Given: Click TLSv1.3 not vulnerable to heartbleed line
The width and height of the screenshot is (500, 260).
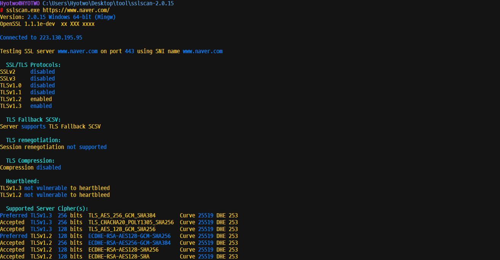Looking at the screenshot, I should (x=55, y=188).
